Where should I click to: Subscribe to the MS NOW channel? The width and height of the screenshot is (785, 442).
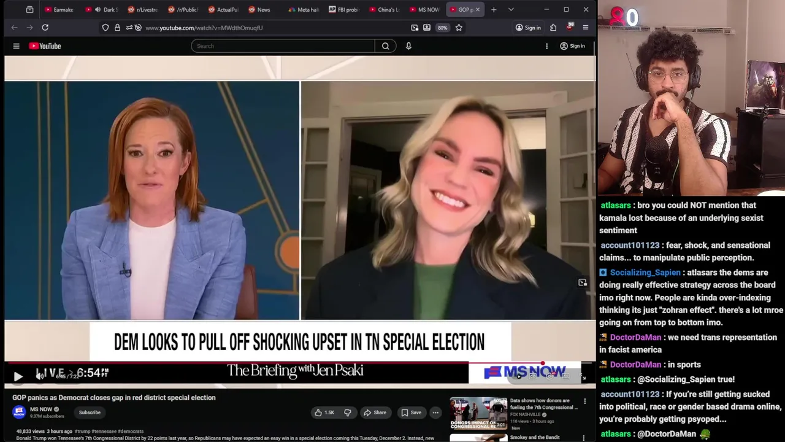coord(90,413)
